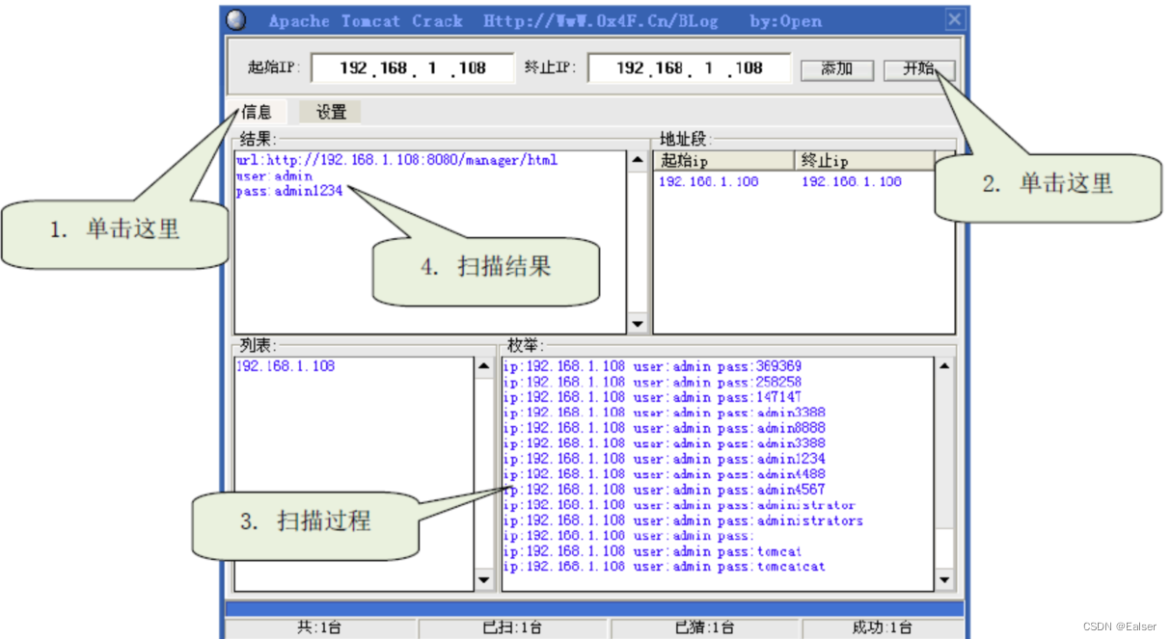Select the pass:tomcat enumeration line
1171x640 pixels.
click(652, 551)
